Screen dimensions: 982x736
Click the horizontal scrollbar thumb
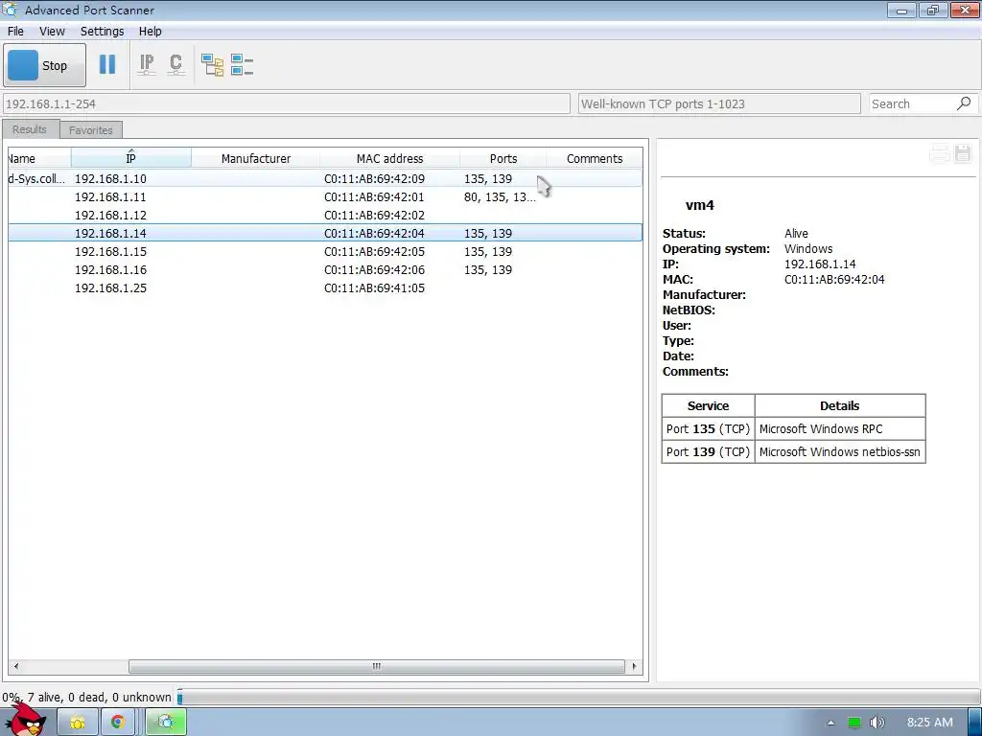point(376,666)
